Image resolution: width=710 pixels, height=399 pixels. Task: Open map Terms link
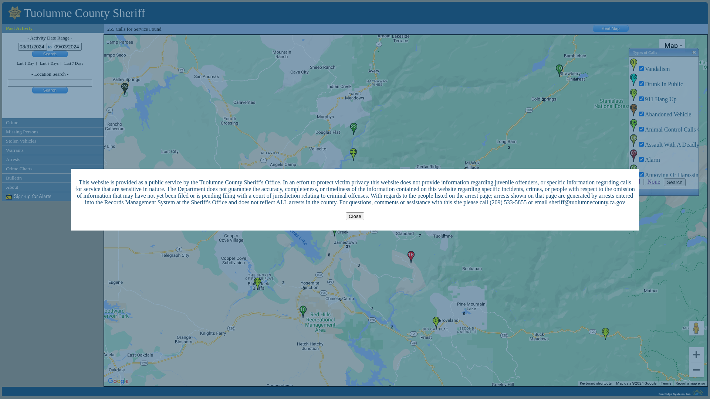click(x=666, y=383)
